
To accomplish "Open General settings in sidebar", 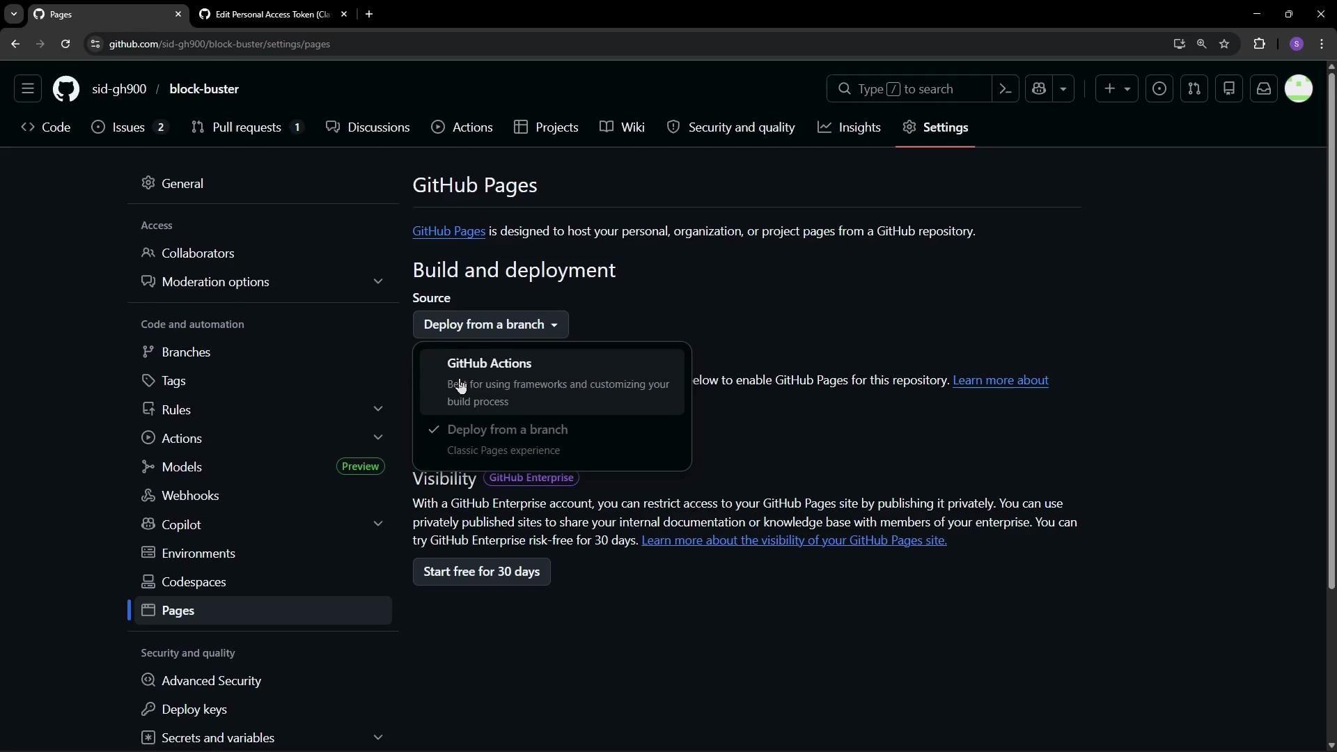I will (x=263, y=184).
